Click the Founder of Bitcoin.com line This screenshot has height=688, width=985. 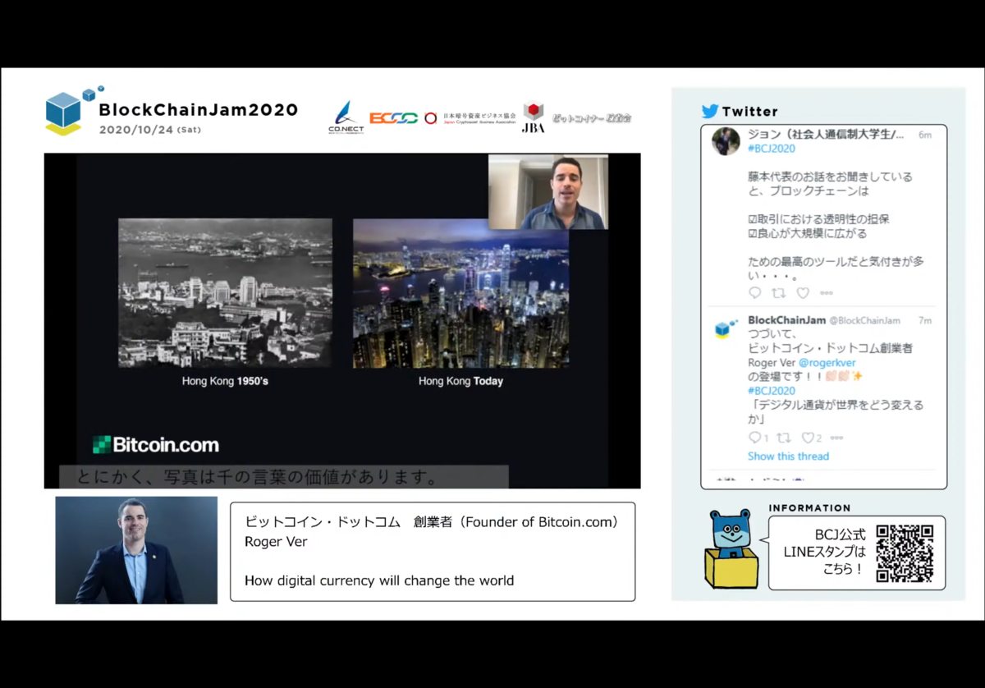coord(432,521)
